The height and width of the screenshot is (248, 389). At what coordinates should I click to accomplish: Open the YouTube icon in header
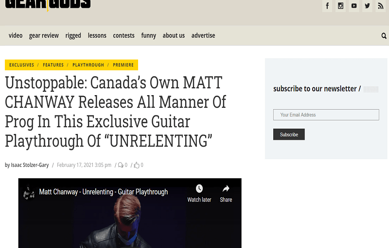(x=354, y=6)
